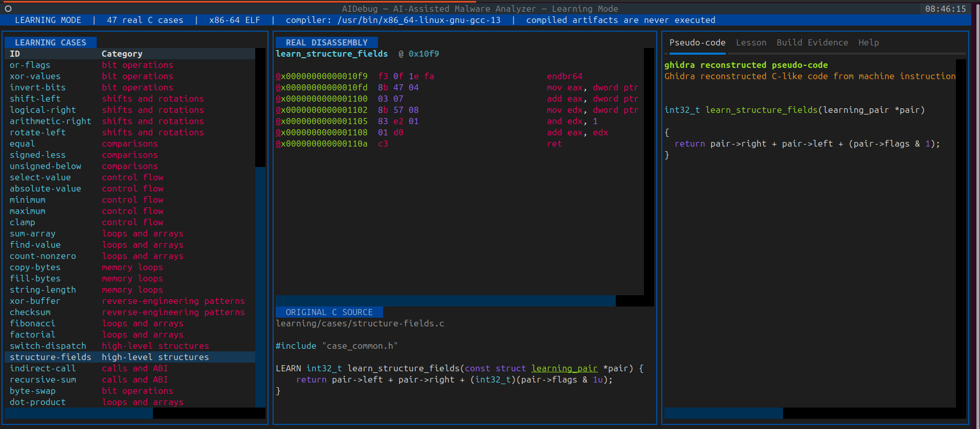980x429 pixels.
Task: Select the fibonacci case
Action: click(130, 323)
